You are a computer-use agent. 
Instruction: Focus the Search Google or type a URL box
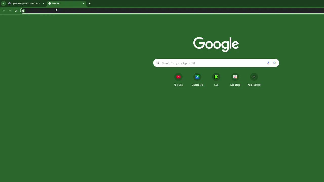[216, 63]
